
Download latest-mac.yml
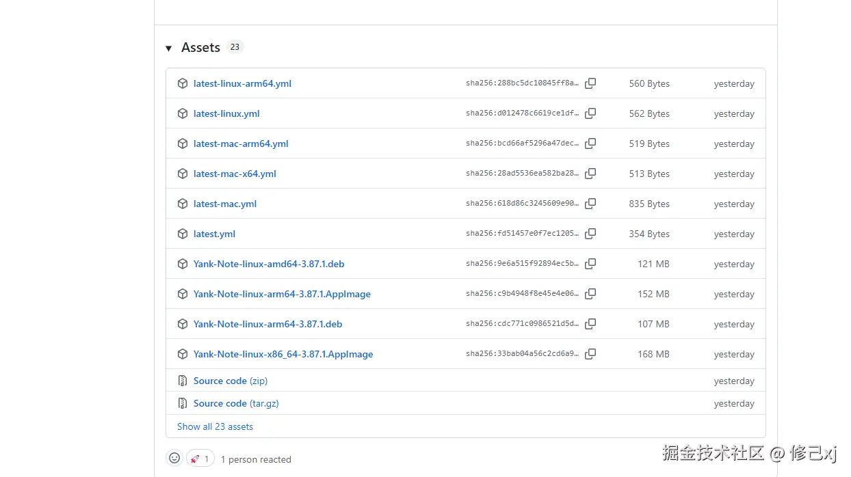pyautogui.click(x=225, y=204)
